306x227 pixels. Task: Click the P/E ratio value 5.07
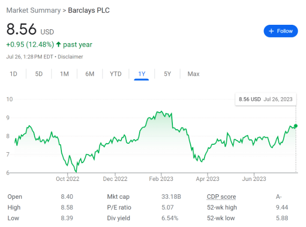167,207
